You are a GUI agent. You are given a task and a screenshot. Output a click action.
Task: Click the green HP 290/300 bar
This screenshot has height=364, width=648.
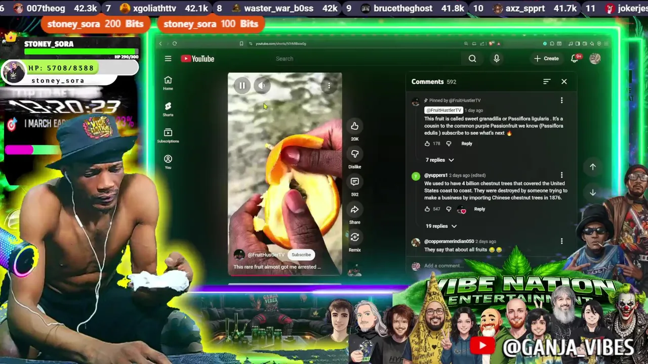[81, 51]
